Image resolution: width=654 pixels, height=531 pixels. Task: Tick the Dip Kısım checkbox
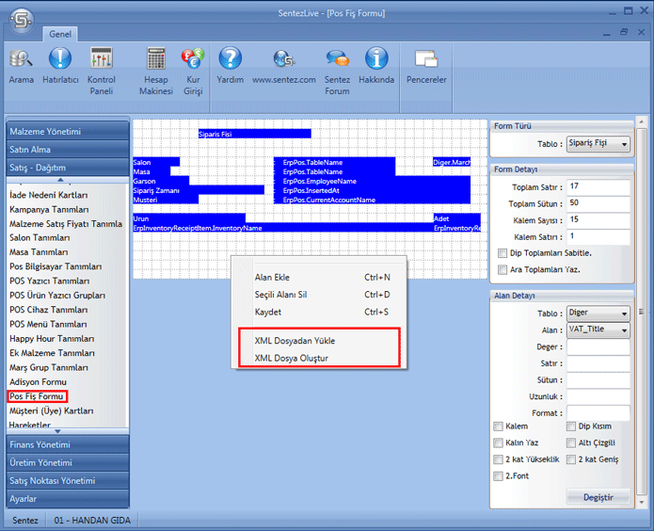[x=571, y=426]
